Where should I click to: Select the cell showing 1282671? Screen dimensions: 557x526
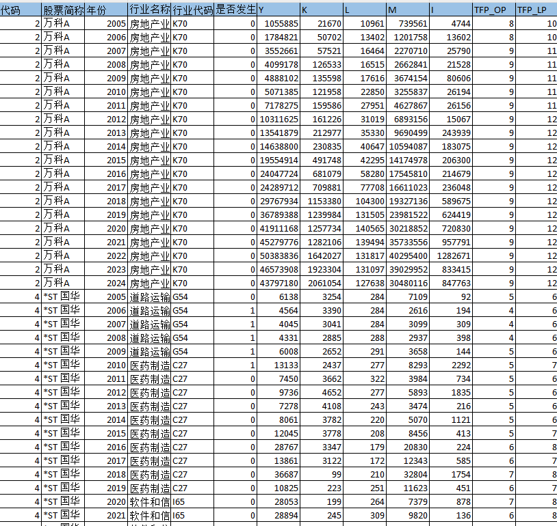pos(450,255)
